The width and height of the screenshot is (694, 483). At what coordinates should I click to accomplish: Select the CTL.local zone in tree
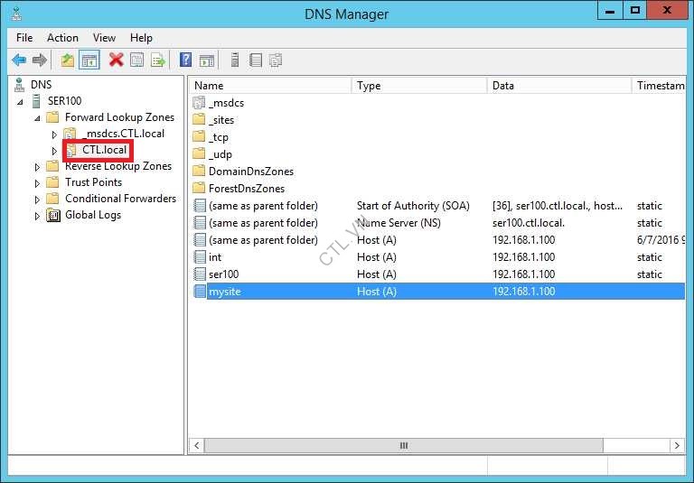tap(104, 150)
